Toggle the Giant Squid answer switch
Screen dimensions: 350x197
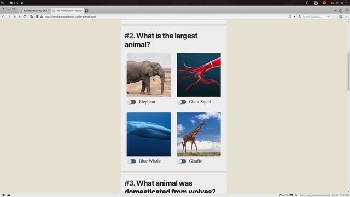pyautogui.click(x=182, y=102)
